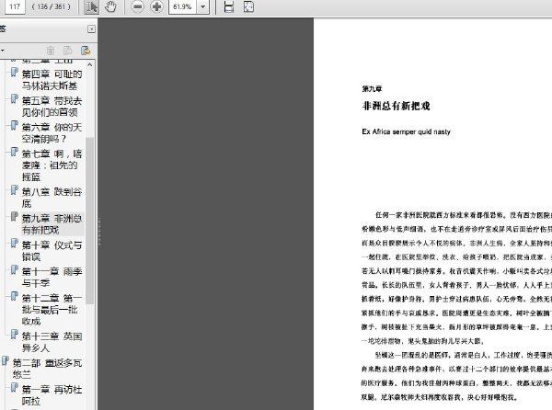Click bookmark icon beside 第七章
552x410 pixels.
click(x=14, y=153)
